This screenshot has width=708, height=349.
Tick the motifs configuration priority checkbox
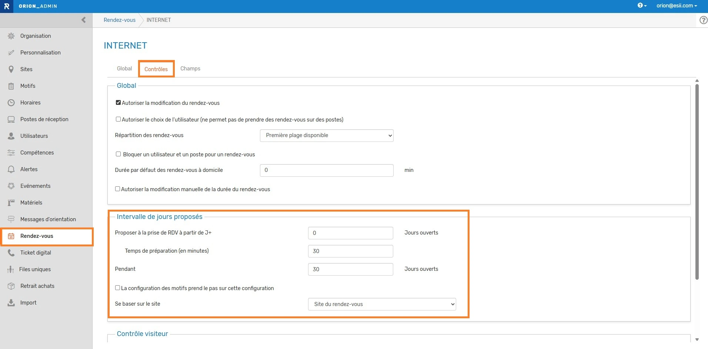tap(117, 288)
